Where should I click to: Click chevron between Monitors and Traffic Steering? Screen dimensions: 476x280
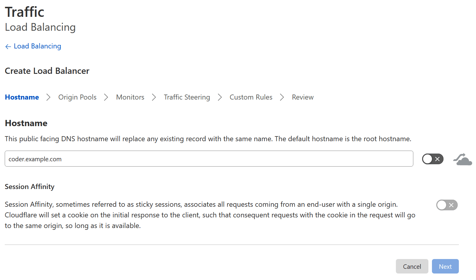click(x=154, y=97)
